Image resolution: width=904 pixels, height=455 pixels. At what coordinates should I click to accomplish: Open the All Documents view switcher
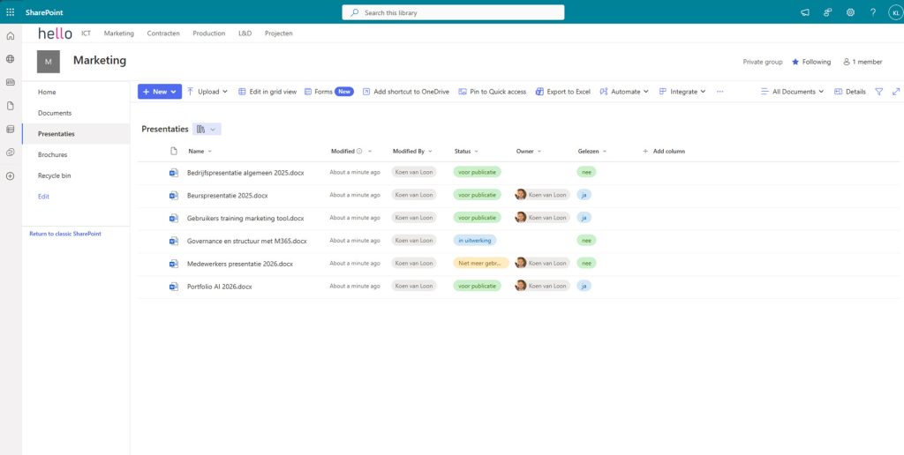pyautogui.click(x=792, y=92)
